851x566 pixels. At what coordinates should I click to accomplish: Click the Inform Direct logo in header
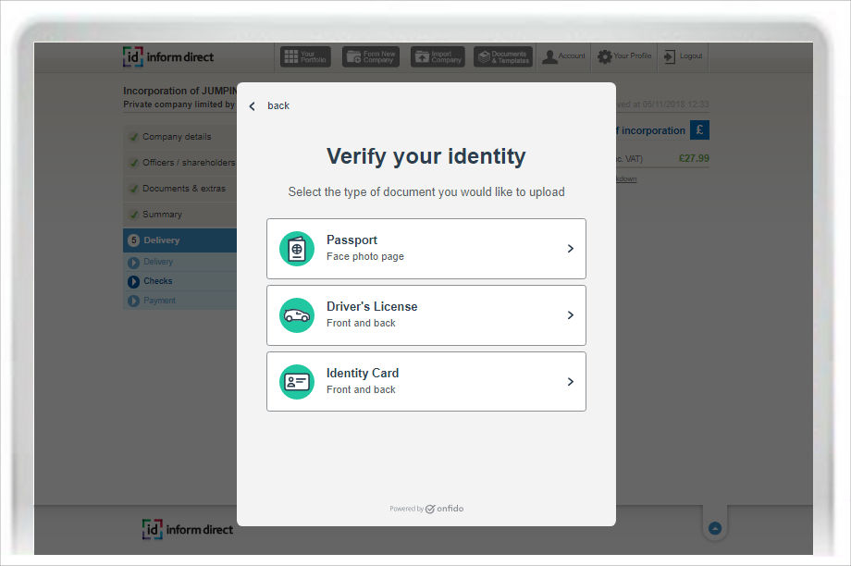click(168, 57)
